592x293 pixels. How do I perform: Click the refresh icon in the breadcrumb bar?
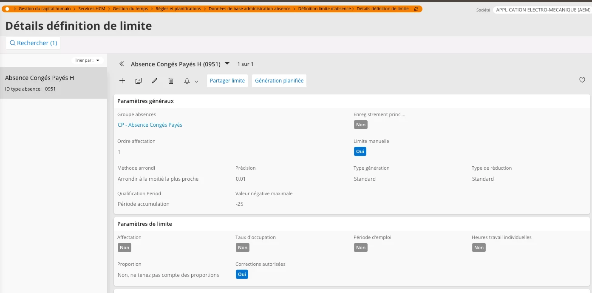pyautogui.click(x=416, y=9)
